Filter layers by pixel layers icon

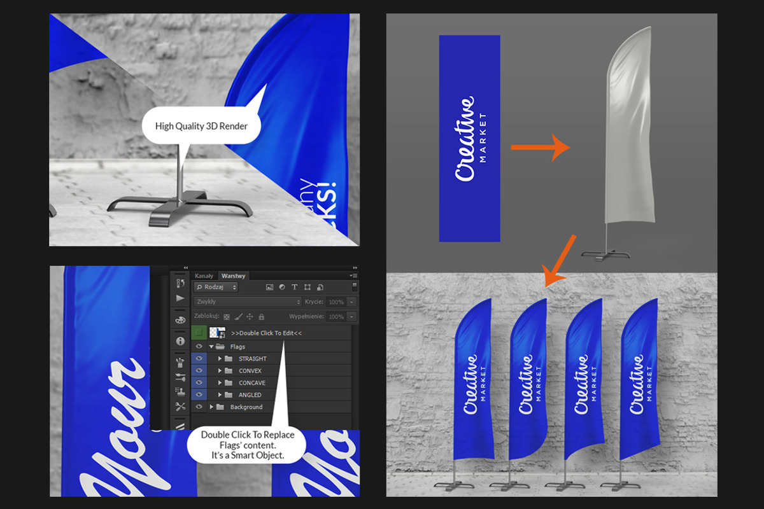point(269,287)
